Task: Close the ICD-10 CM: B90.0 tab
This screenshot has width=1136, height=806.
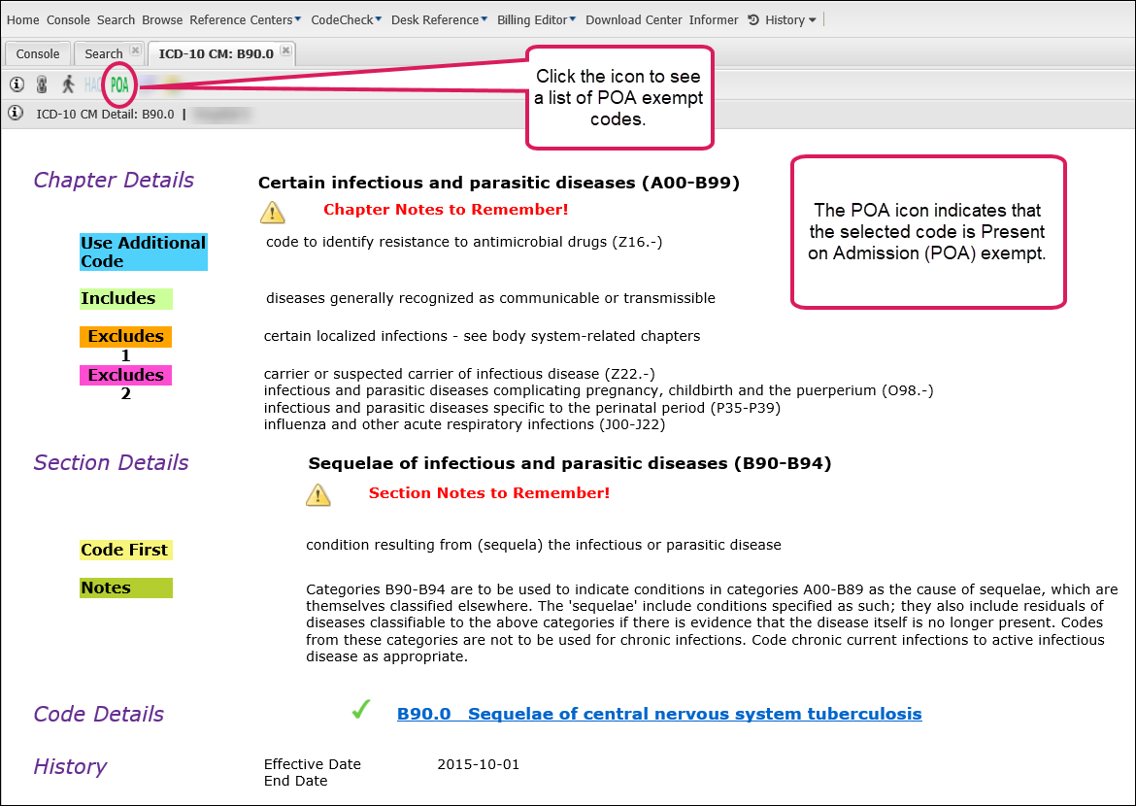Action: (284, 51)
